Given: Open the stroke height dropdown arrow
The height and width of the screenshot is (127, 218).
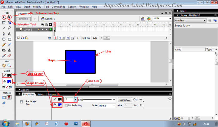Looking at the screenshot, I should point(75,99).
